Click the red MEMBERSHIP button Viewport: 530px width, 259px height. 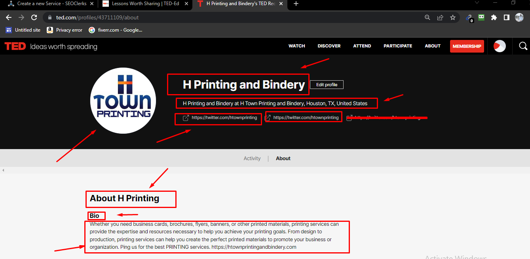point(467,46)
